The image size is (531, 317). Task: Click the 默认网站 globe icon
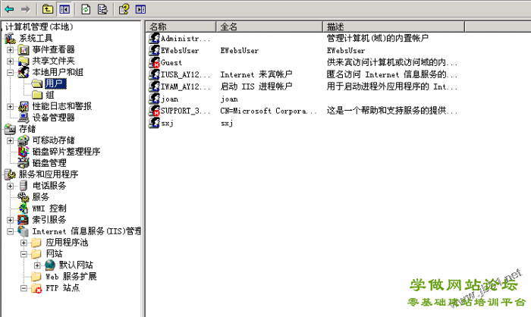[x=50, y=265]
